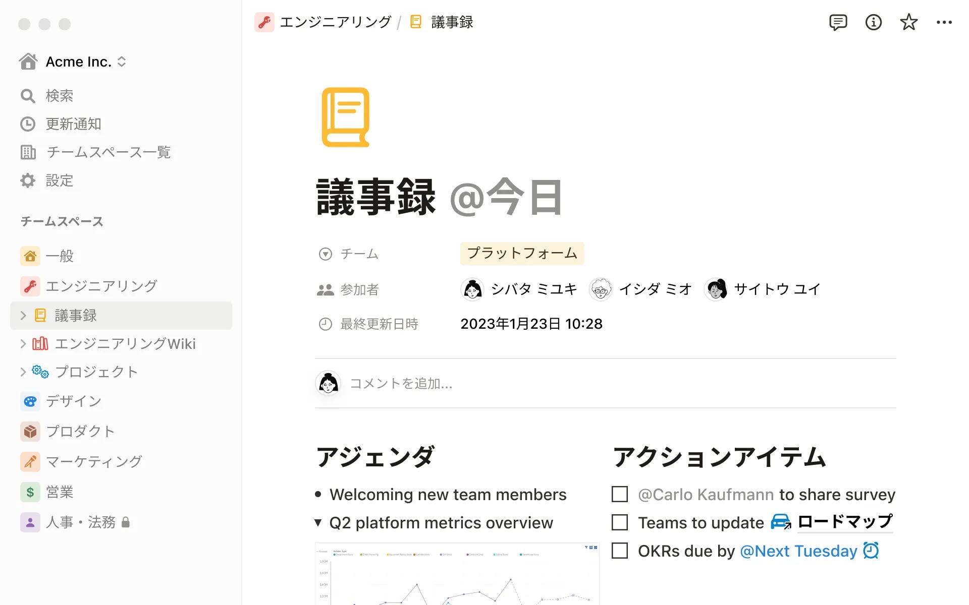Select マーケティング in the sidebar
This screenshot has height=605, width=969.
pos(94,462)
